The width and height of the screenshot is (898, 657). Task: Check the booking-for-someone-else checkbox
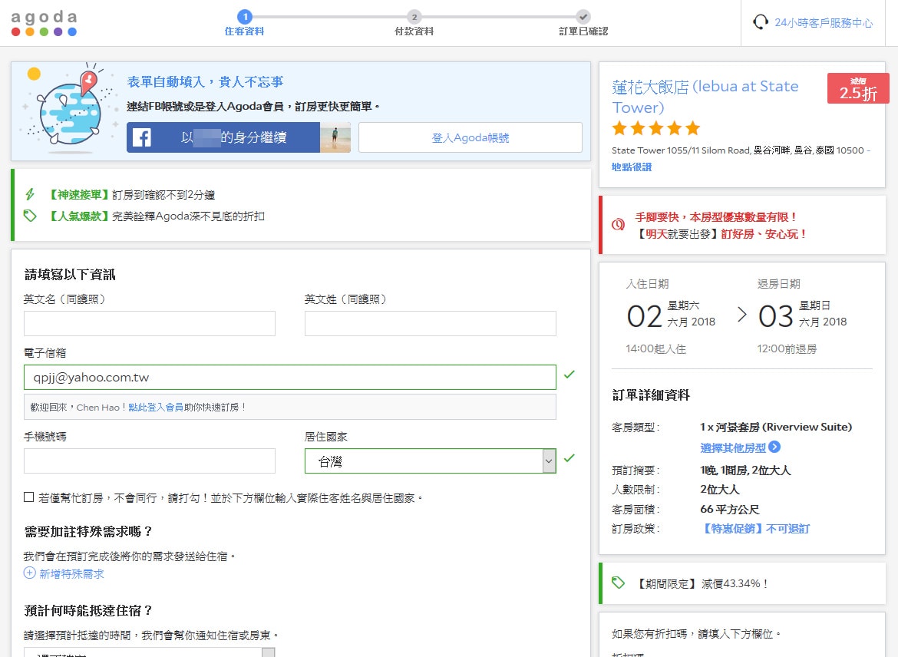click(x=28, y=497)
